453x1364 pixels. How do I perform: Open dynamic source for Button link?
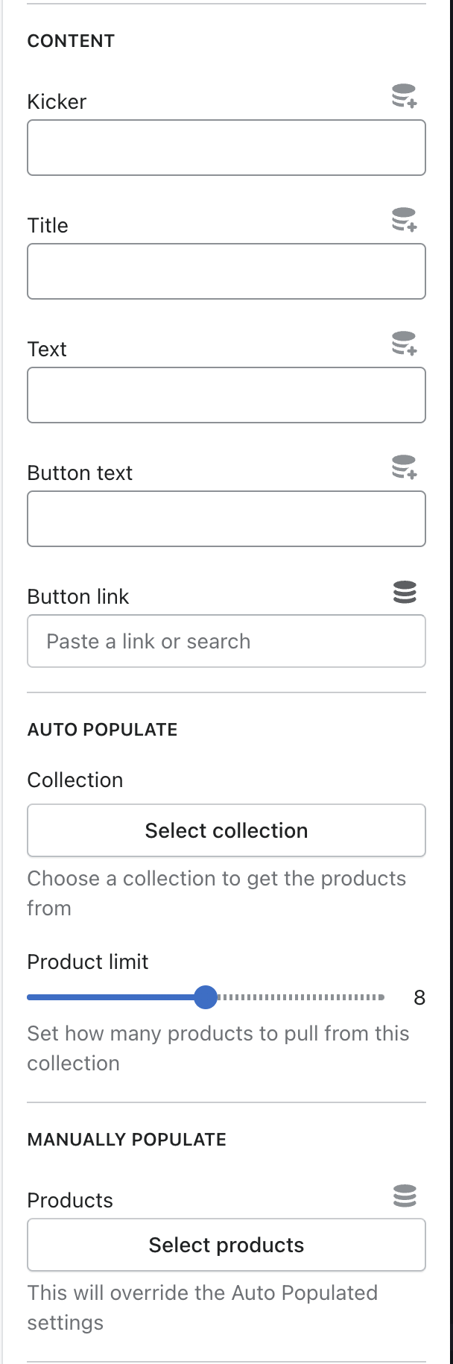[405, 592]
